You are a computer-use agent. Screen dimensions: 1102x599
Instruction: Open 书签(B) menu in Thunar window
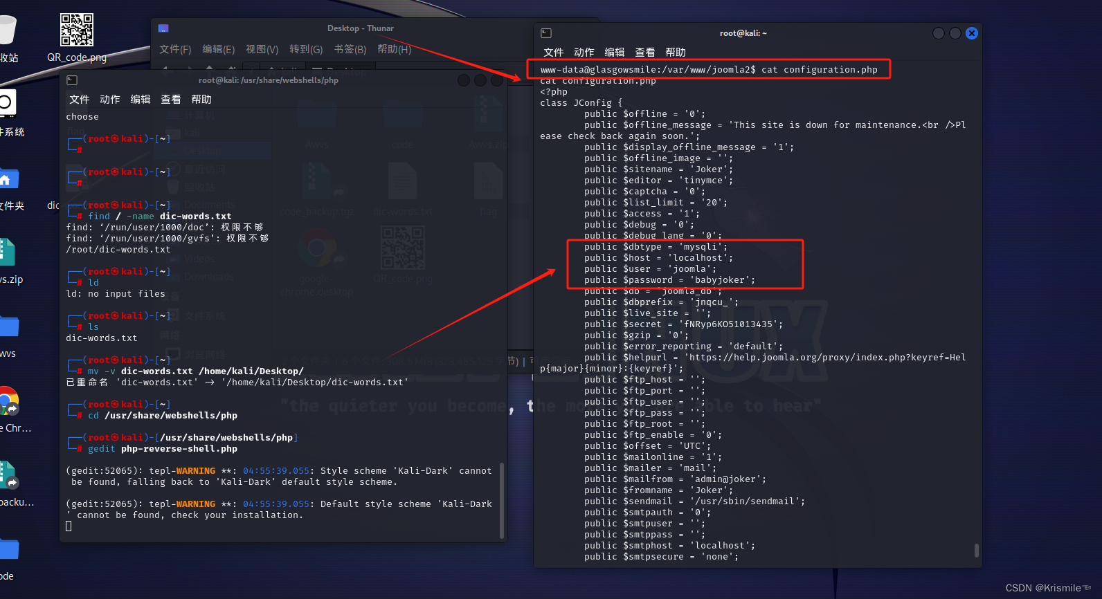[x=350, y=49]
